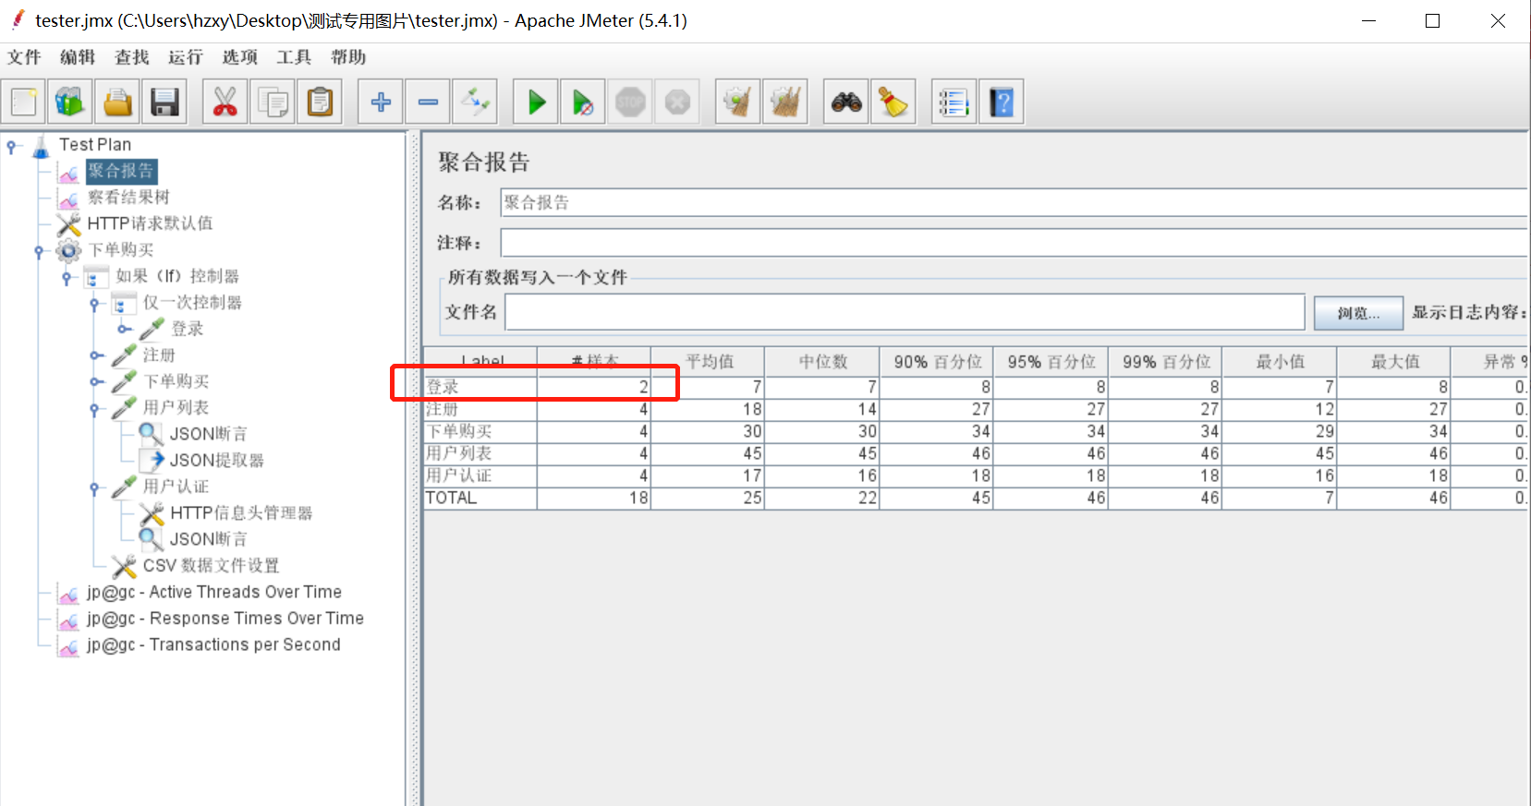Select jp@gc - Active Threads Over Time

pyautogui.click(x=214, y=592)
